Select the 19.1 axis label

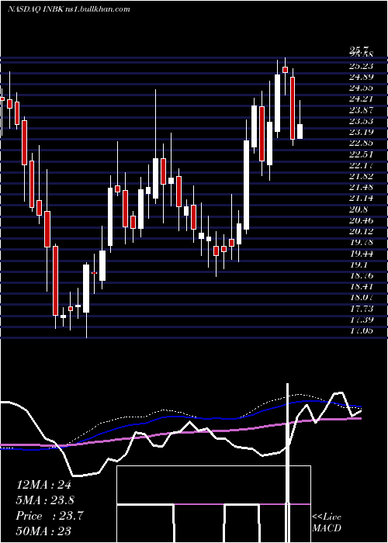pyautogui.click(x=358, y=265)
